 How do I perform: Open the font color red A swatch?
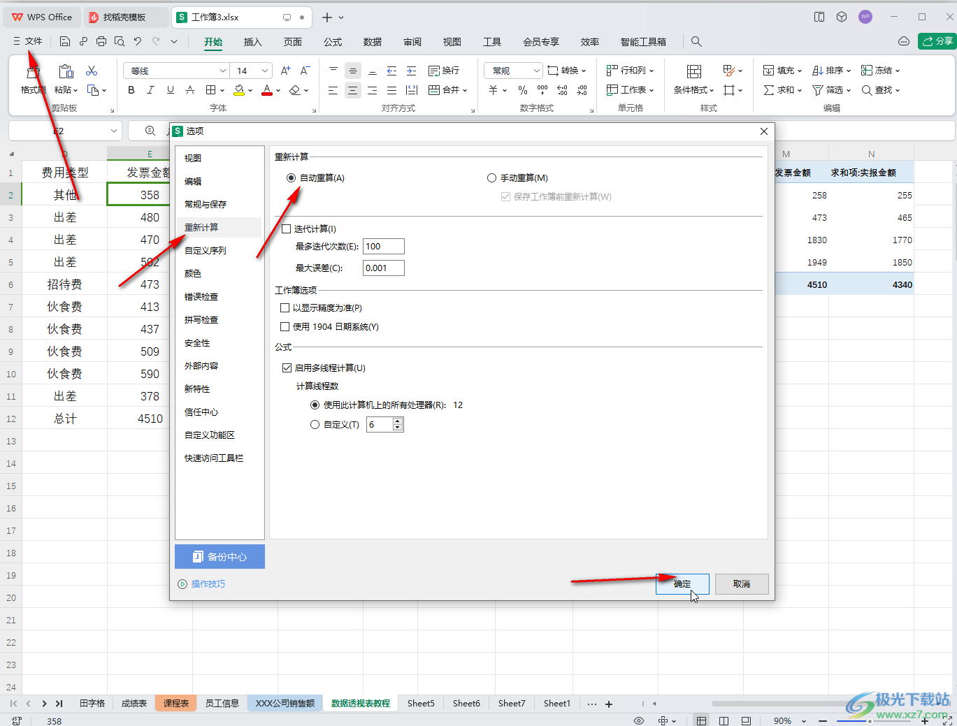(x=267, y=90)
